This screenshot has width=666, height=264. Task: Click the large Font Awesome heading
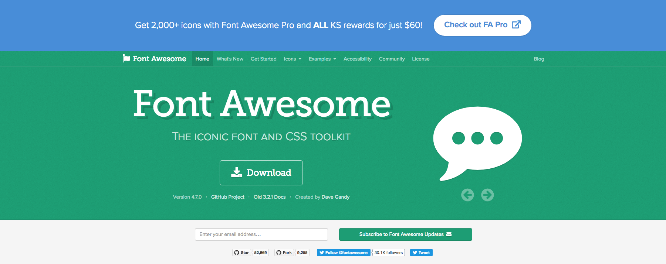262,104
